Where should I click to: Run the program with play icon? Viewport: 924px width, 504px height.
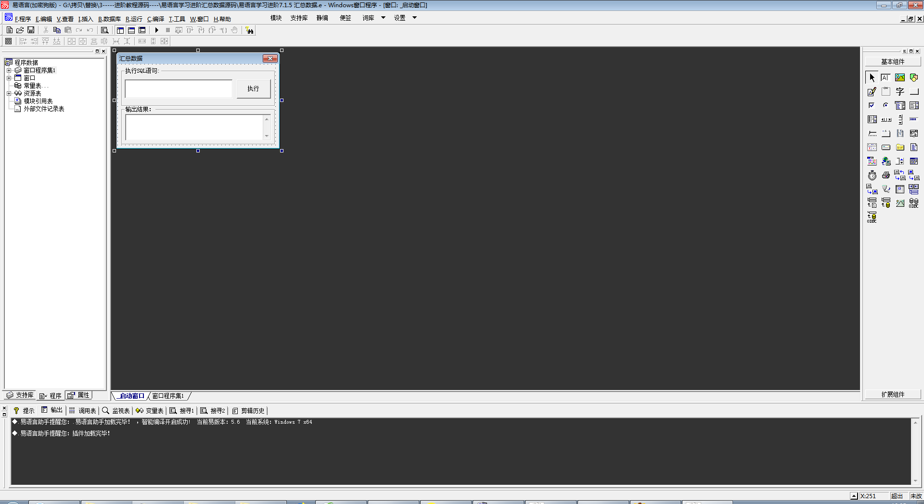(x=157, y=30)
